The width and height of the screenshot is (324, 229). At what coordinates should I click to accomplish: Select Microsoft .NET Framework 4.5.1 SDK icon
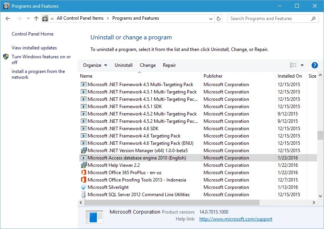click(83, 107)
